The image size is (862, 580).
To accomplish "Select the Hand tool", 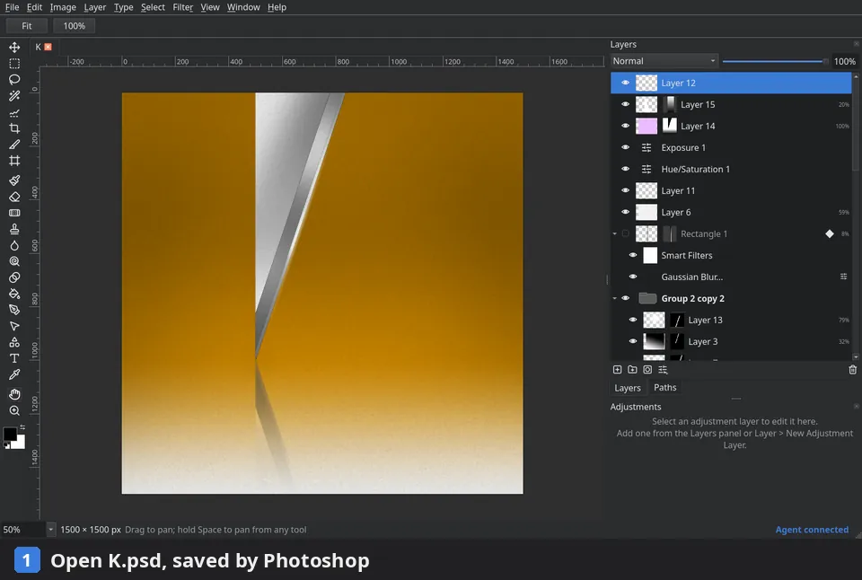I will click(14, 394).
